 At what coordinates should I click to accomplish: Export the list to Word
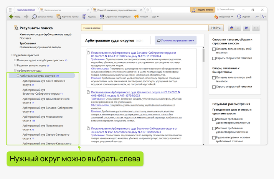[246, 28]
